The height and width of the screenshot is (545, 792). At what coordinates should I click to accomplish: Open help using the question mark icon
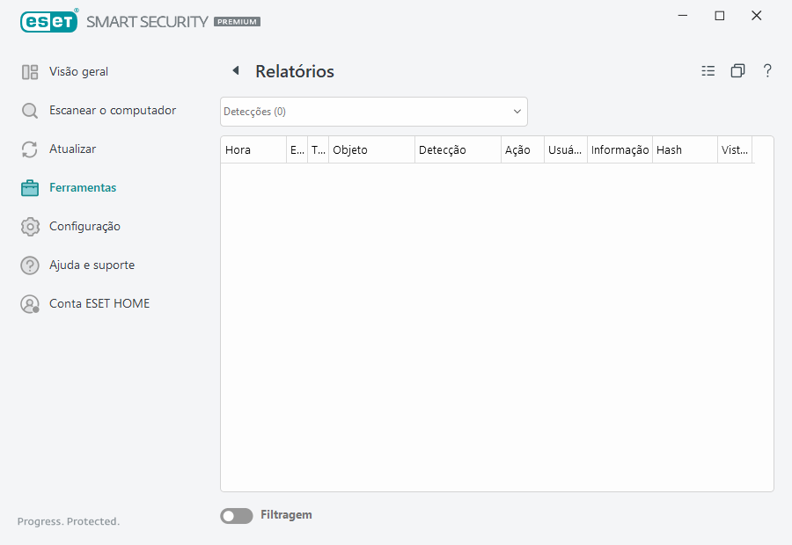coord(767,70)
